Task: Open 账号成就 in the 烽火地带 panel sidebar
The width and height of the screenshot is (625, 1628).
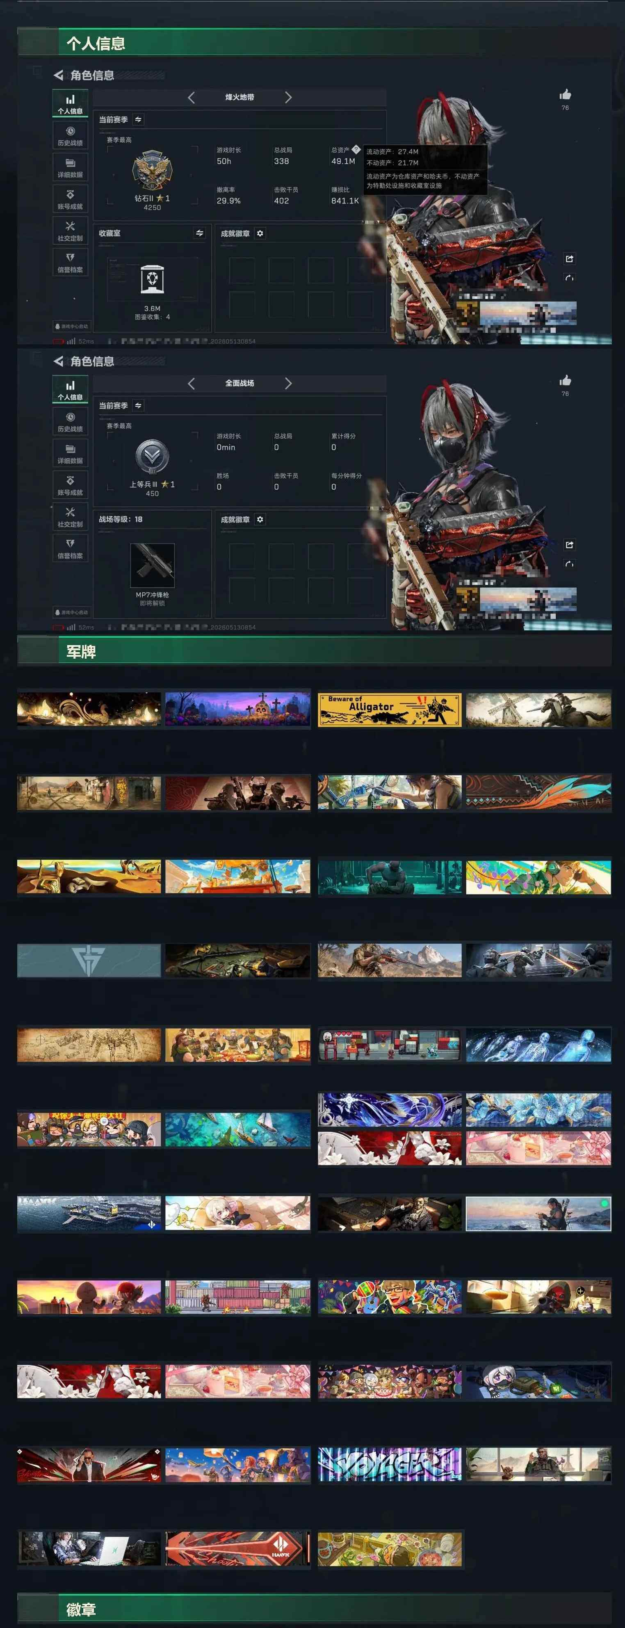Action: 70,199
